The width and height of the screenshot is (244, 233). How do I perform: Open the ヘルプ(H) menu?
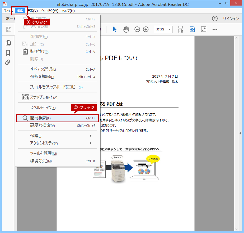[68, 11]
